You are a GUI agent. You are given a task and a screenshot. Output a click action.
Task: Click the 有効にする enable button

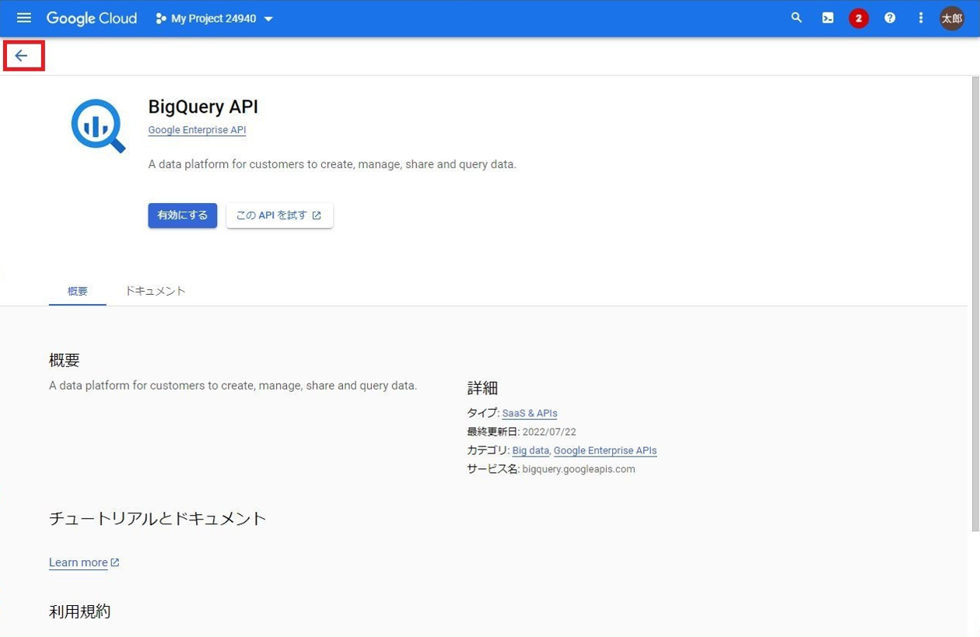pyautogui.click(x=183, y=215)
